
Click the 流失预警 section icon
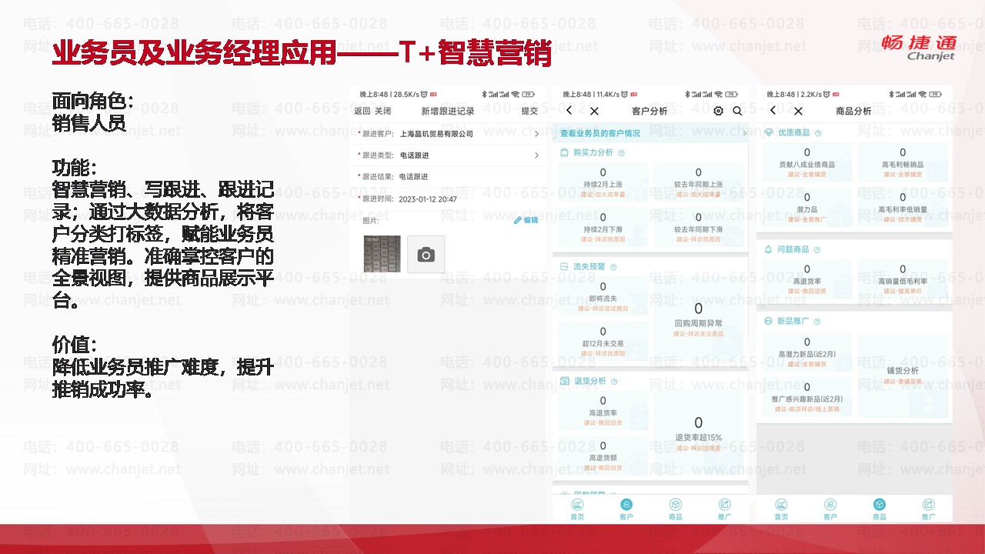click(564, 267)
